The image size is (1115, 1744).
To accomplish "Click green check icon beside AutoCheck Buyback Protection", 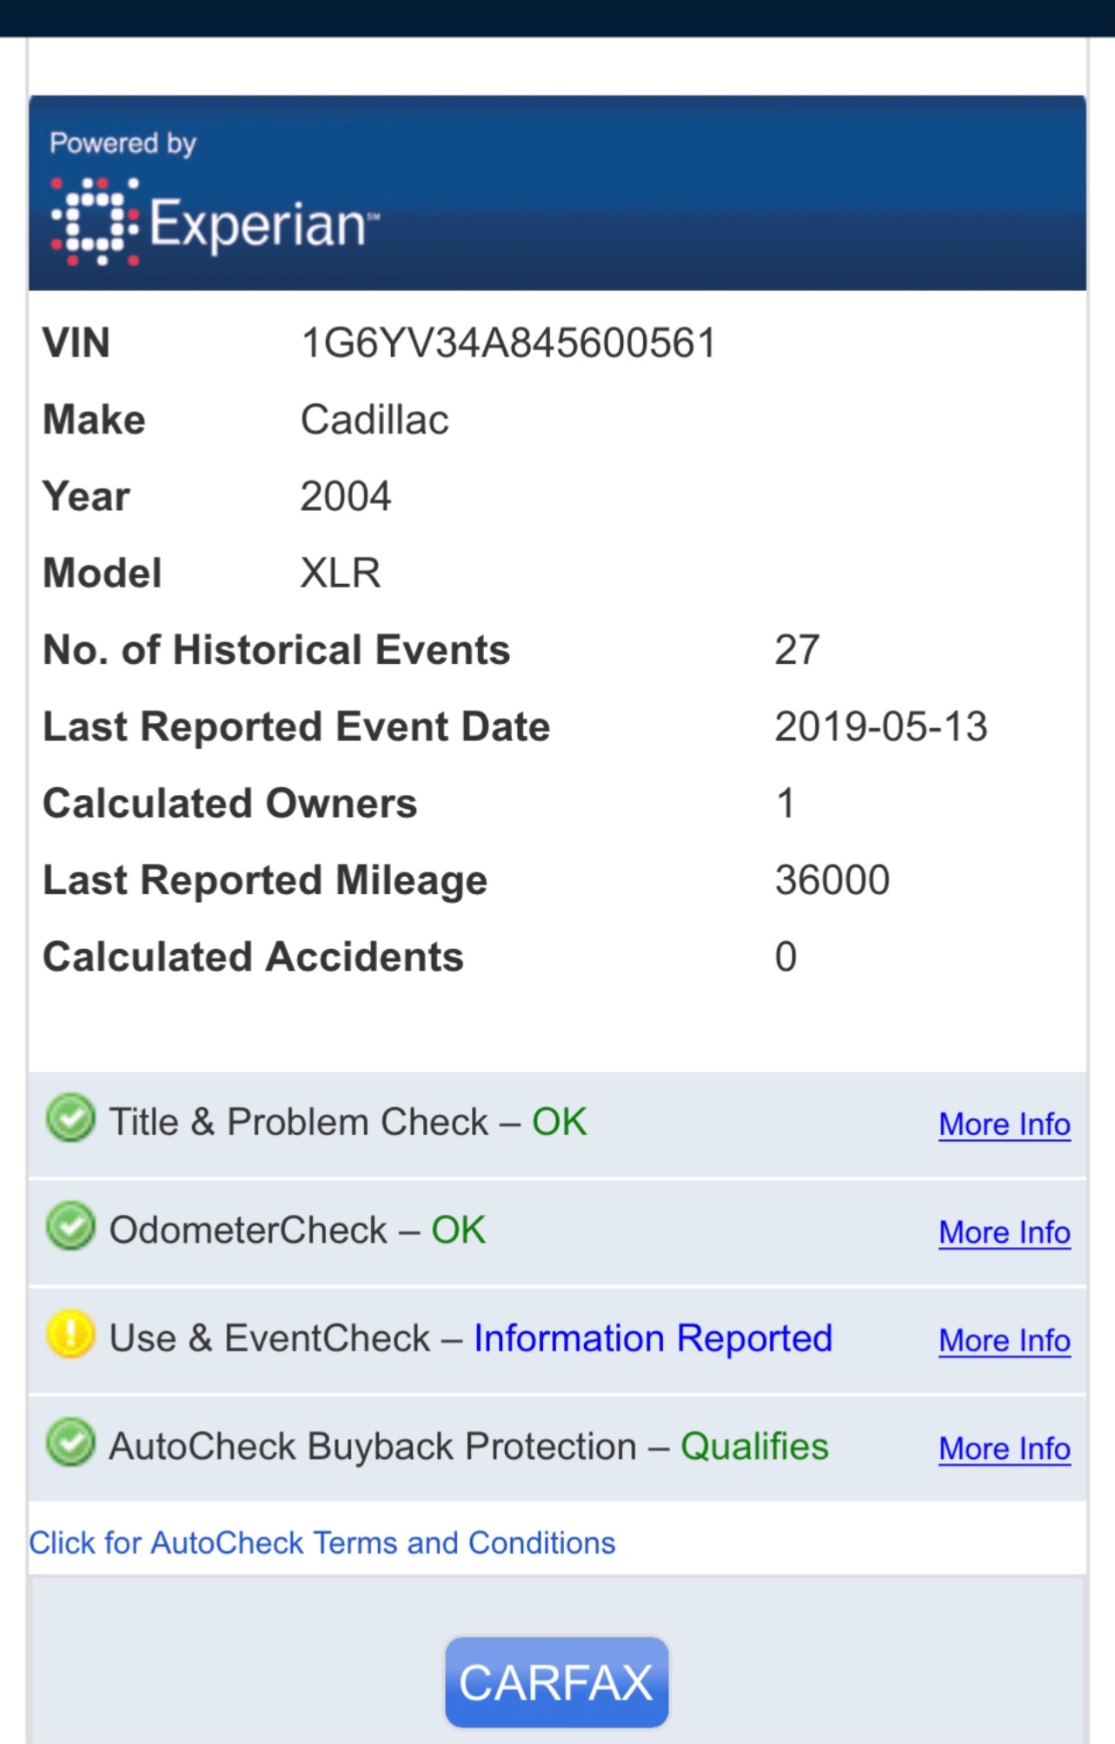I will pos(70,1442).
